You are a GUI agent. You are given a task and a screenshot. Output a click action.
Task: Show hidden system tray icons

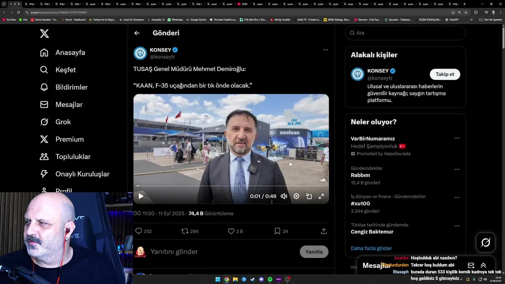coord(461,279)
